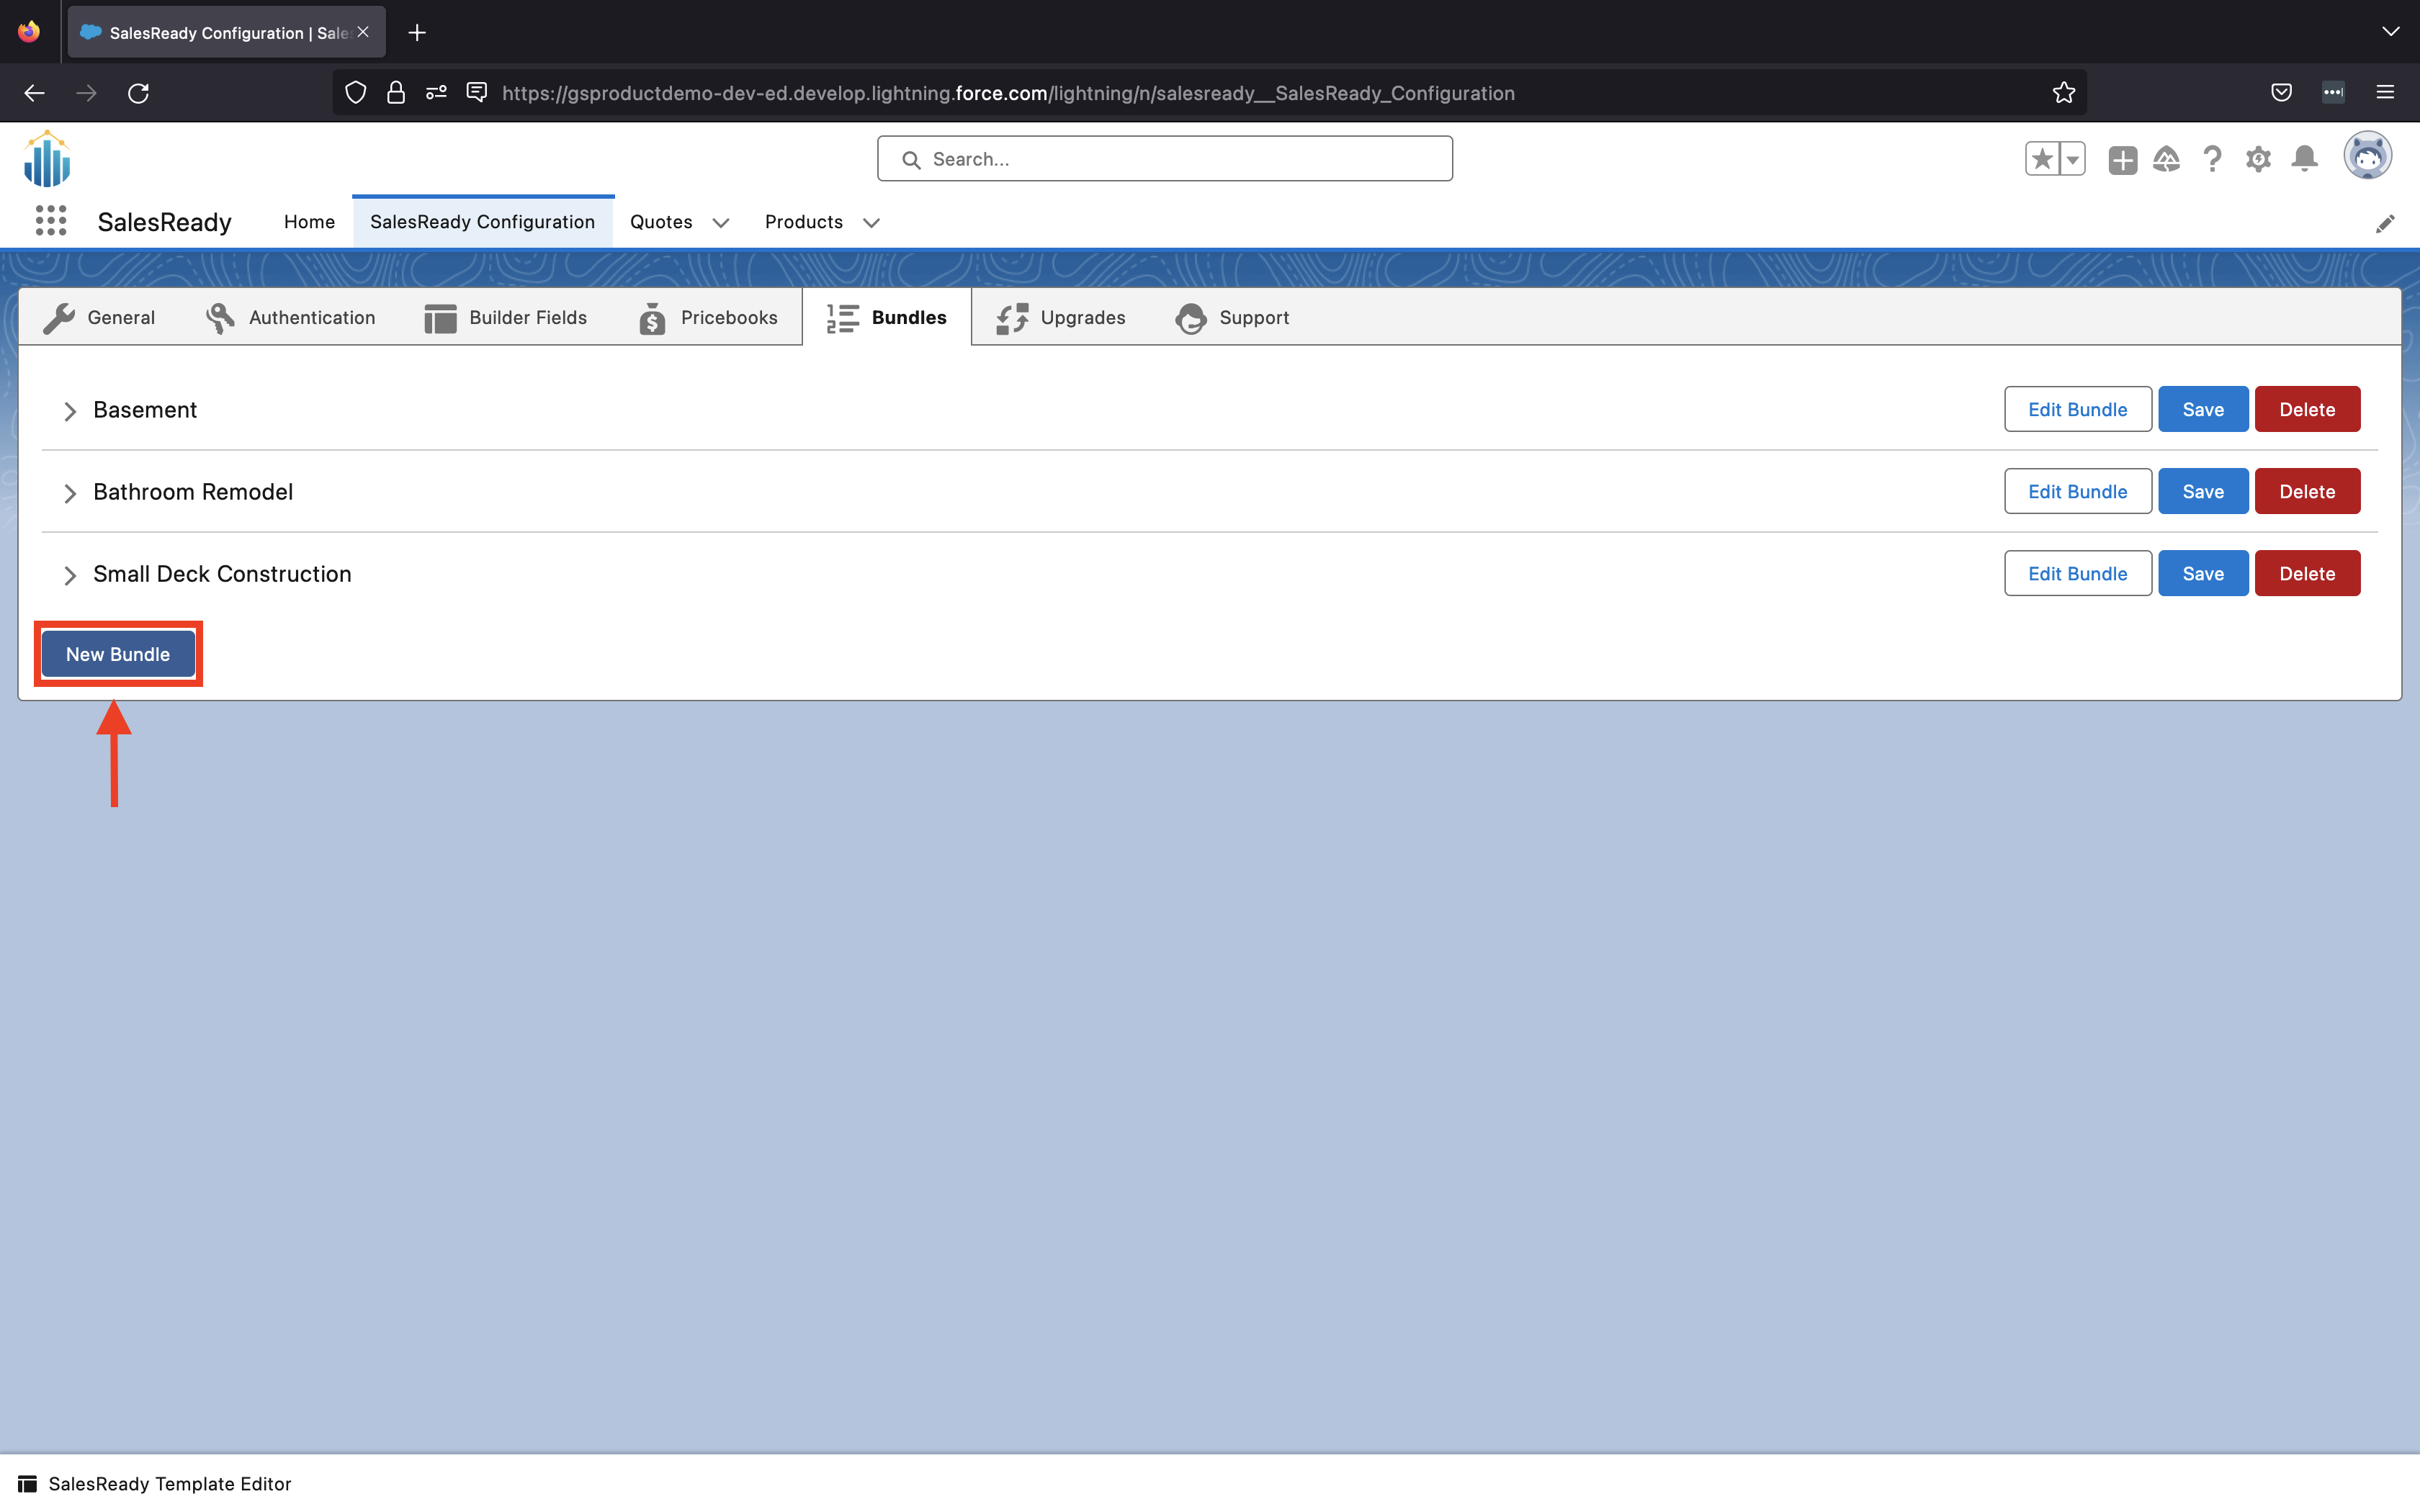
Task: Navigate to the Home tab
Action: [308, 222]
